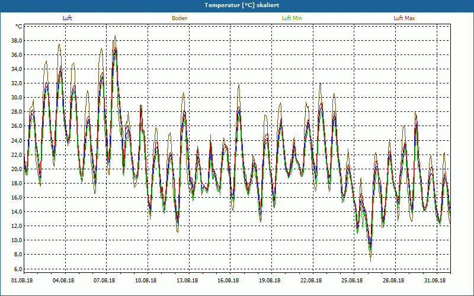474x296 pixels.
Task: Click the Luft Max legend label
Action: [x=404, y=18]
